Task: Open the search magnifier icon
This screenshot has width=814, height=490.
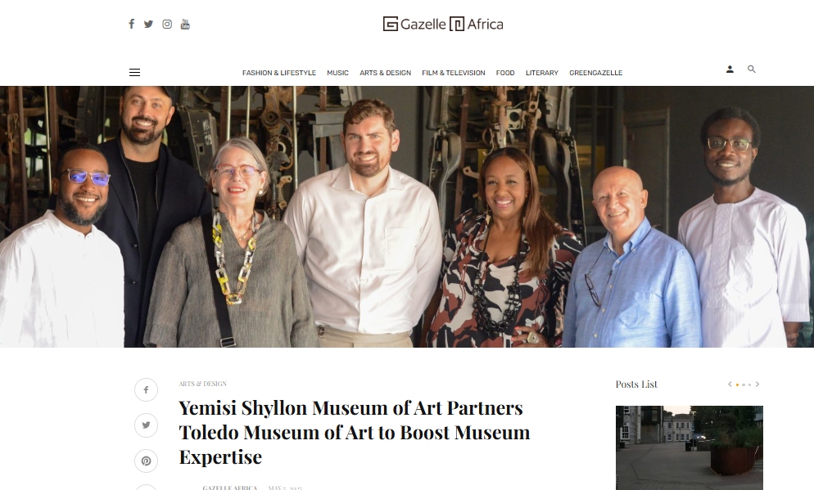Action: (x=751, y=69)
